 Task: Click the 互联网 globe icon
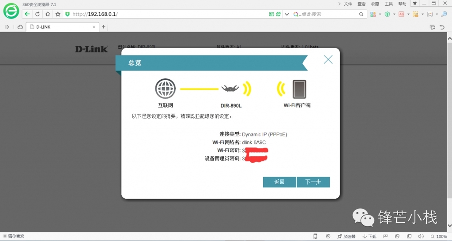[166, 89]
